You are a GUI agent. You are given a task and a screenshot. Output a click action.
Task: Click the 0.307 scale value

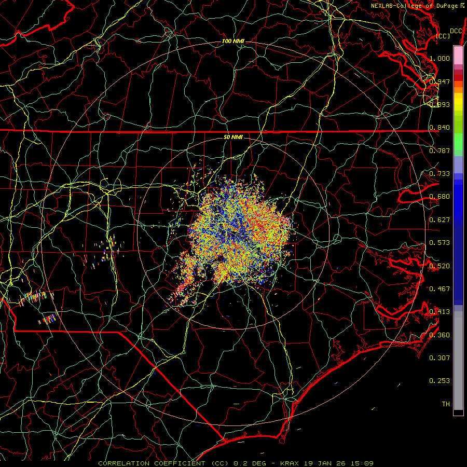(439, 358)
